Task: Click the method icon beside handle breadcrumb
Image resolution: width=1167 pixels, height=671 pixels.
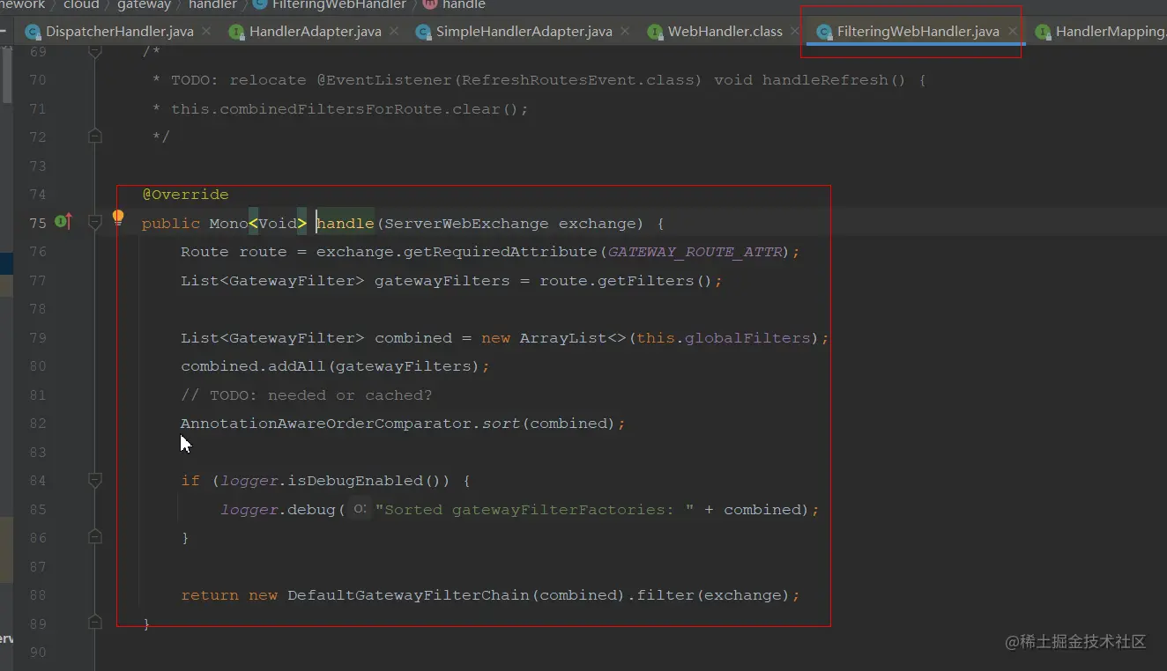Action: pyautogui.click(x=430, y=4)
